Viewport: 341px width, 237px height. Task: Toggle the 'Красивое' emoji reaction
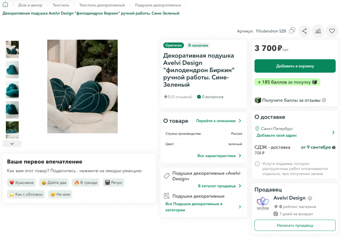click(x=21, y=182)
